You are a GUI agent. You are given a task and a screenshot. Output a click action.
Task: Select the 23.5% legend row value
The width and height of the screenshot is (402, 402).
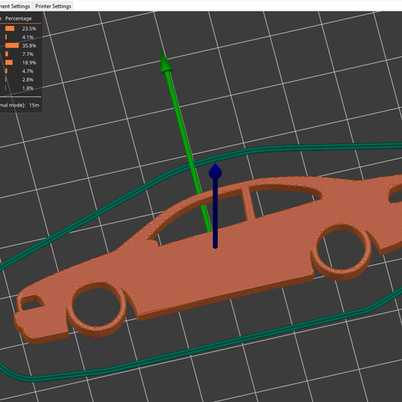point(29,29)
